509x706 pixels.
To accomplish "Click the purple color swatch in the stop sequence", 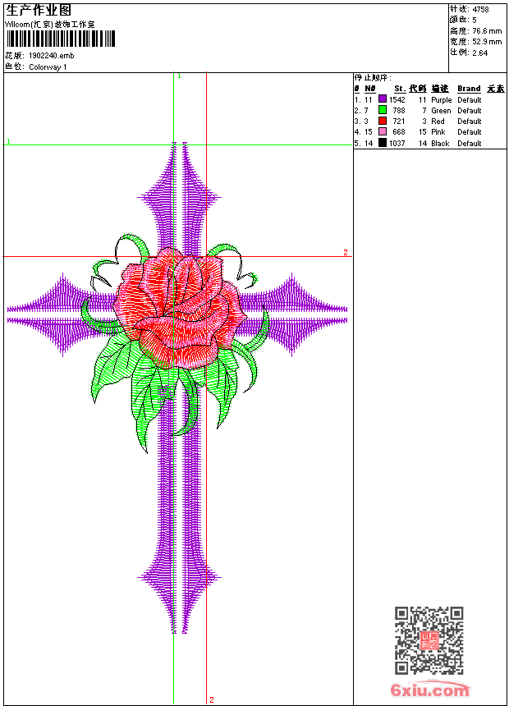I will pos(383,99).
